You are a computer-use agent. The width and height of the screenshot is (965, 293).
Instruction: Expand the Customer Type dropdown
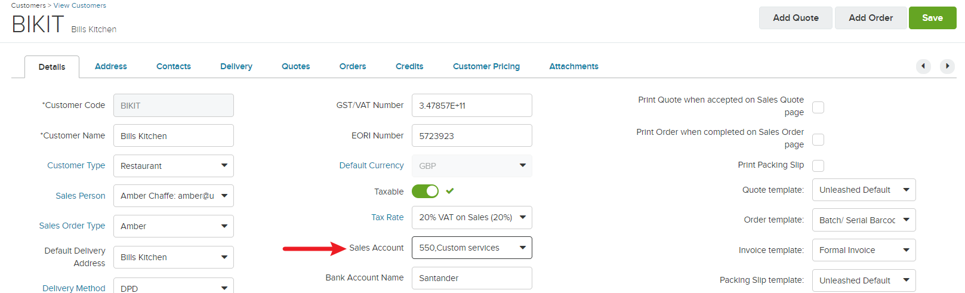coord(173,166)
